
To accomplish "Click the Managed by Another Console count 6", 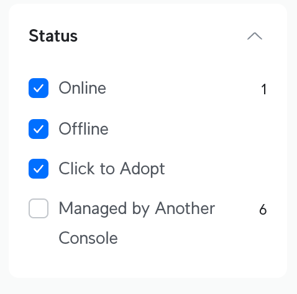I will [x=263, y=210].
